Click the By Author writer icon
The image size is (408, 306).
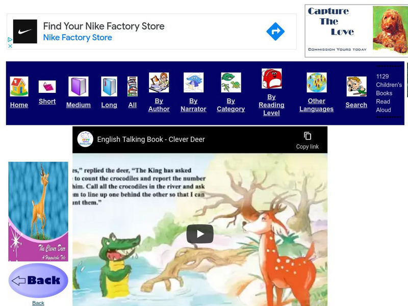coord(159,83)
